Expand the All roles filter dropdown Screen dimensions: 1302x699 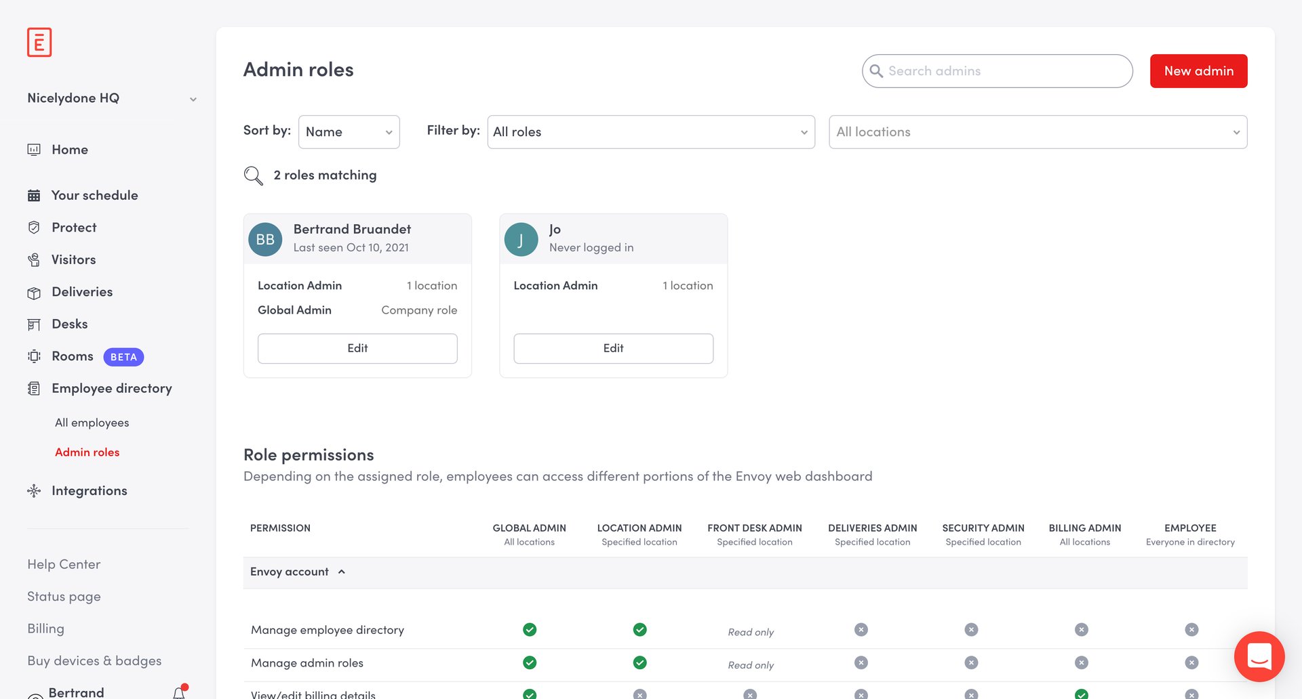coord(650,131)
